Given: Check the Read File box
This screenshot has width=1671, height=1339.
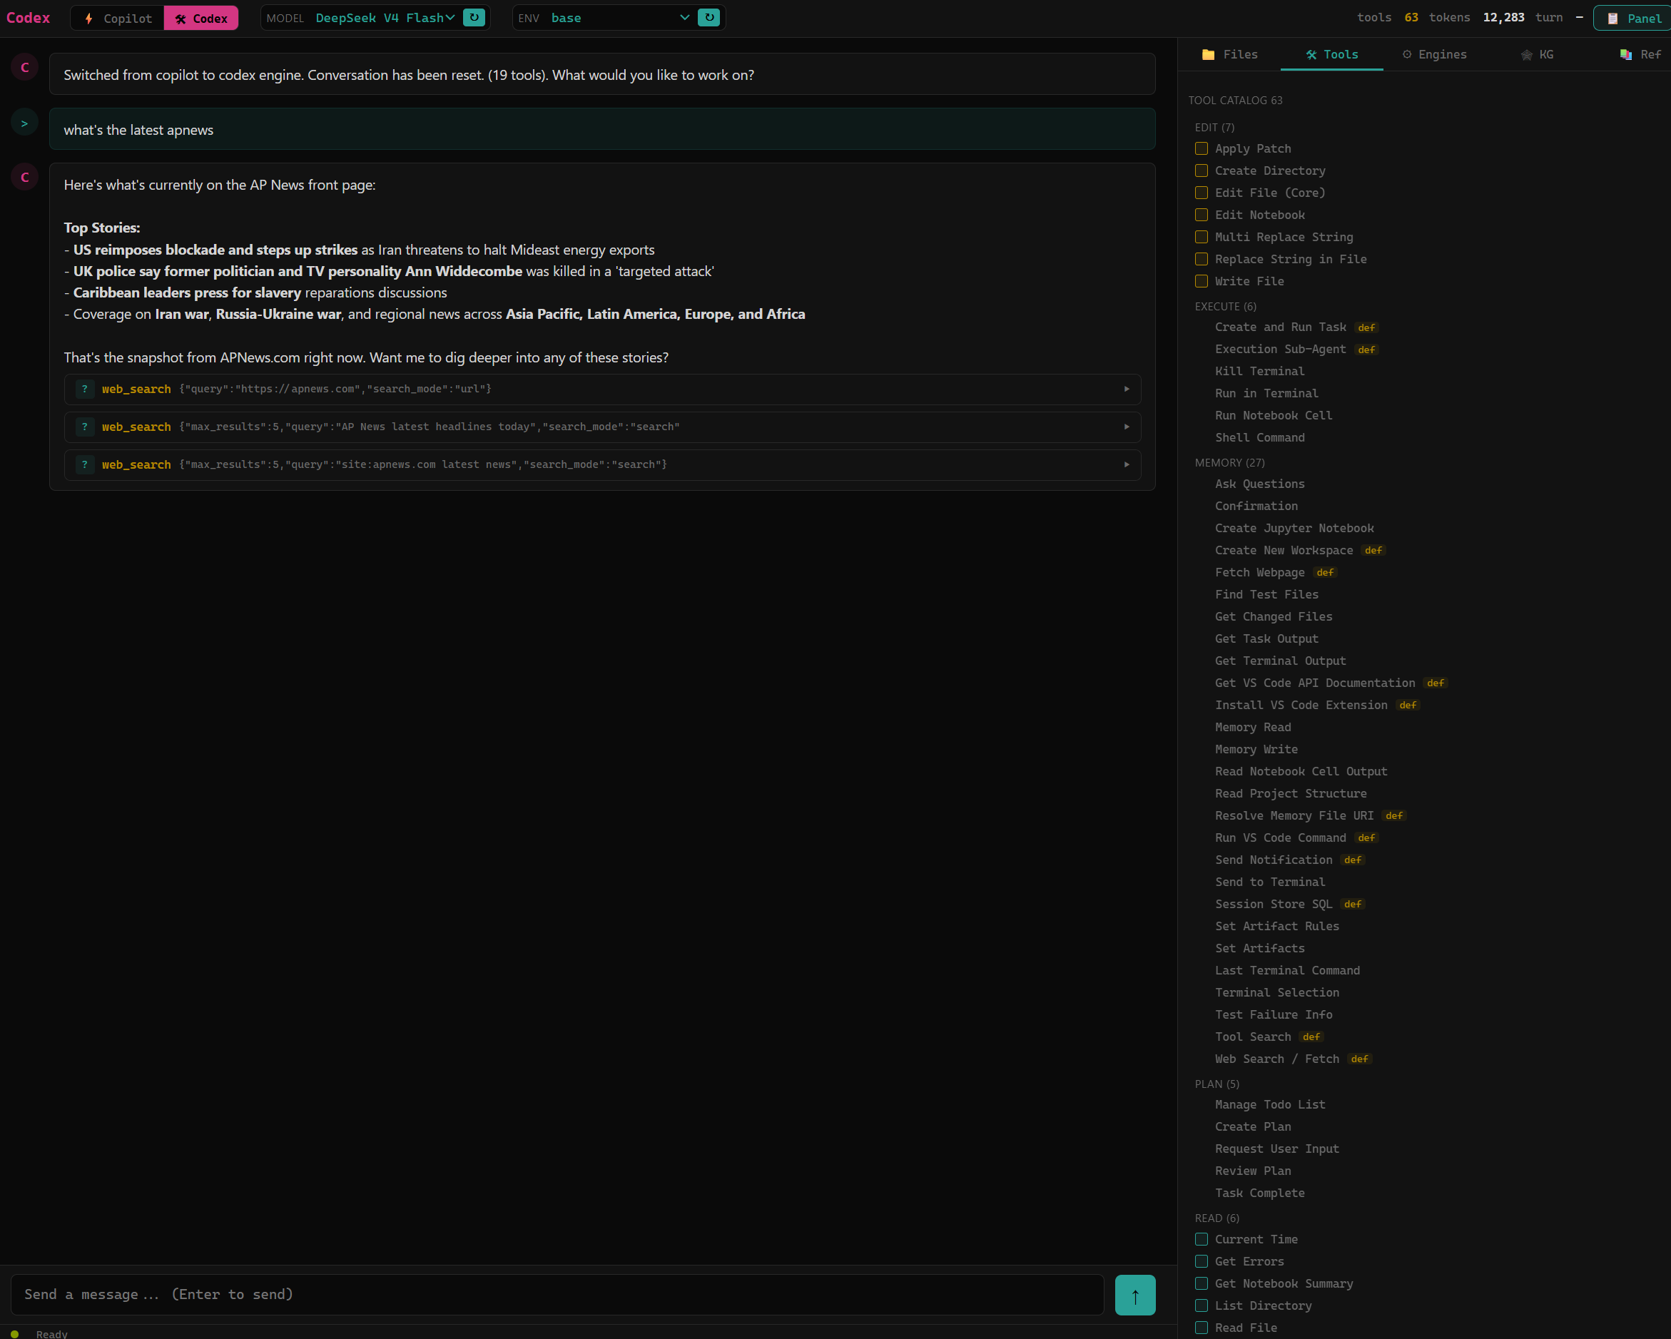Looking at the screenshot, I should 1202,1328.
